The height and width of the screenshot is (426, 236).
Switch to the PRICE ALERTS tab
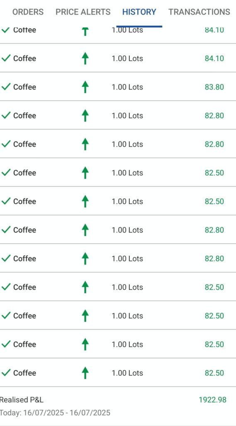point(83,12)
